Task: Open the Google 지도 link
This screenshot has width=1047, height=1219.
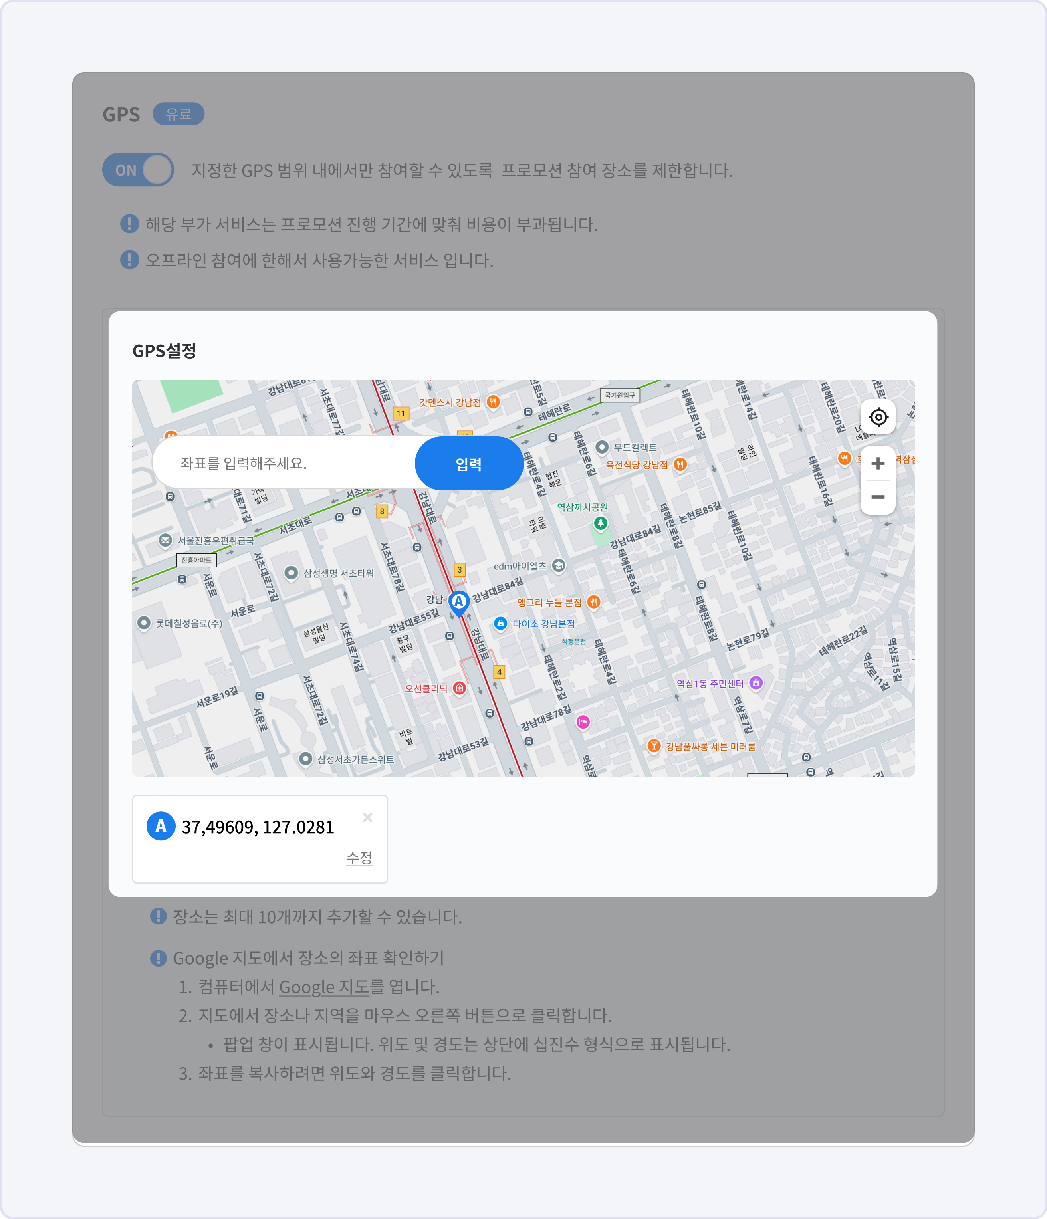Action: click(323, 987)
